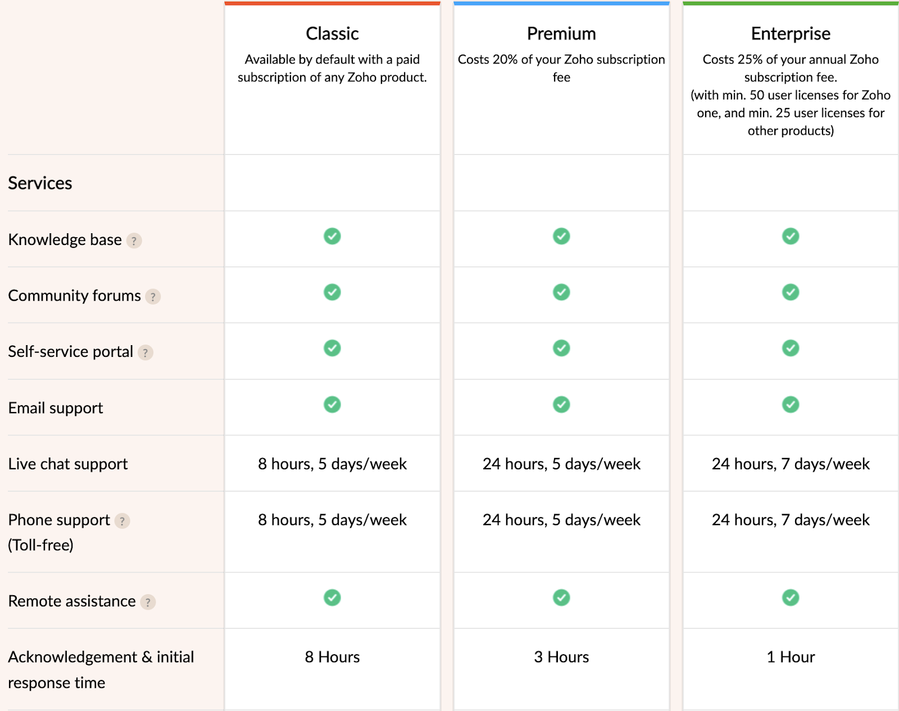The height and width of the screenshot is (711, 899).
Task: Click the Classic '8 Hours' response time
Action: pyautogui.click(x=332, y=657)
